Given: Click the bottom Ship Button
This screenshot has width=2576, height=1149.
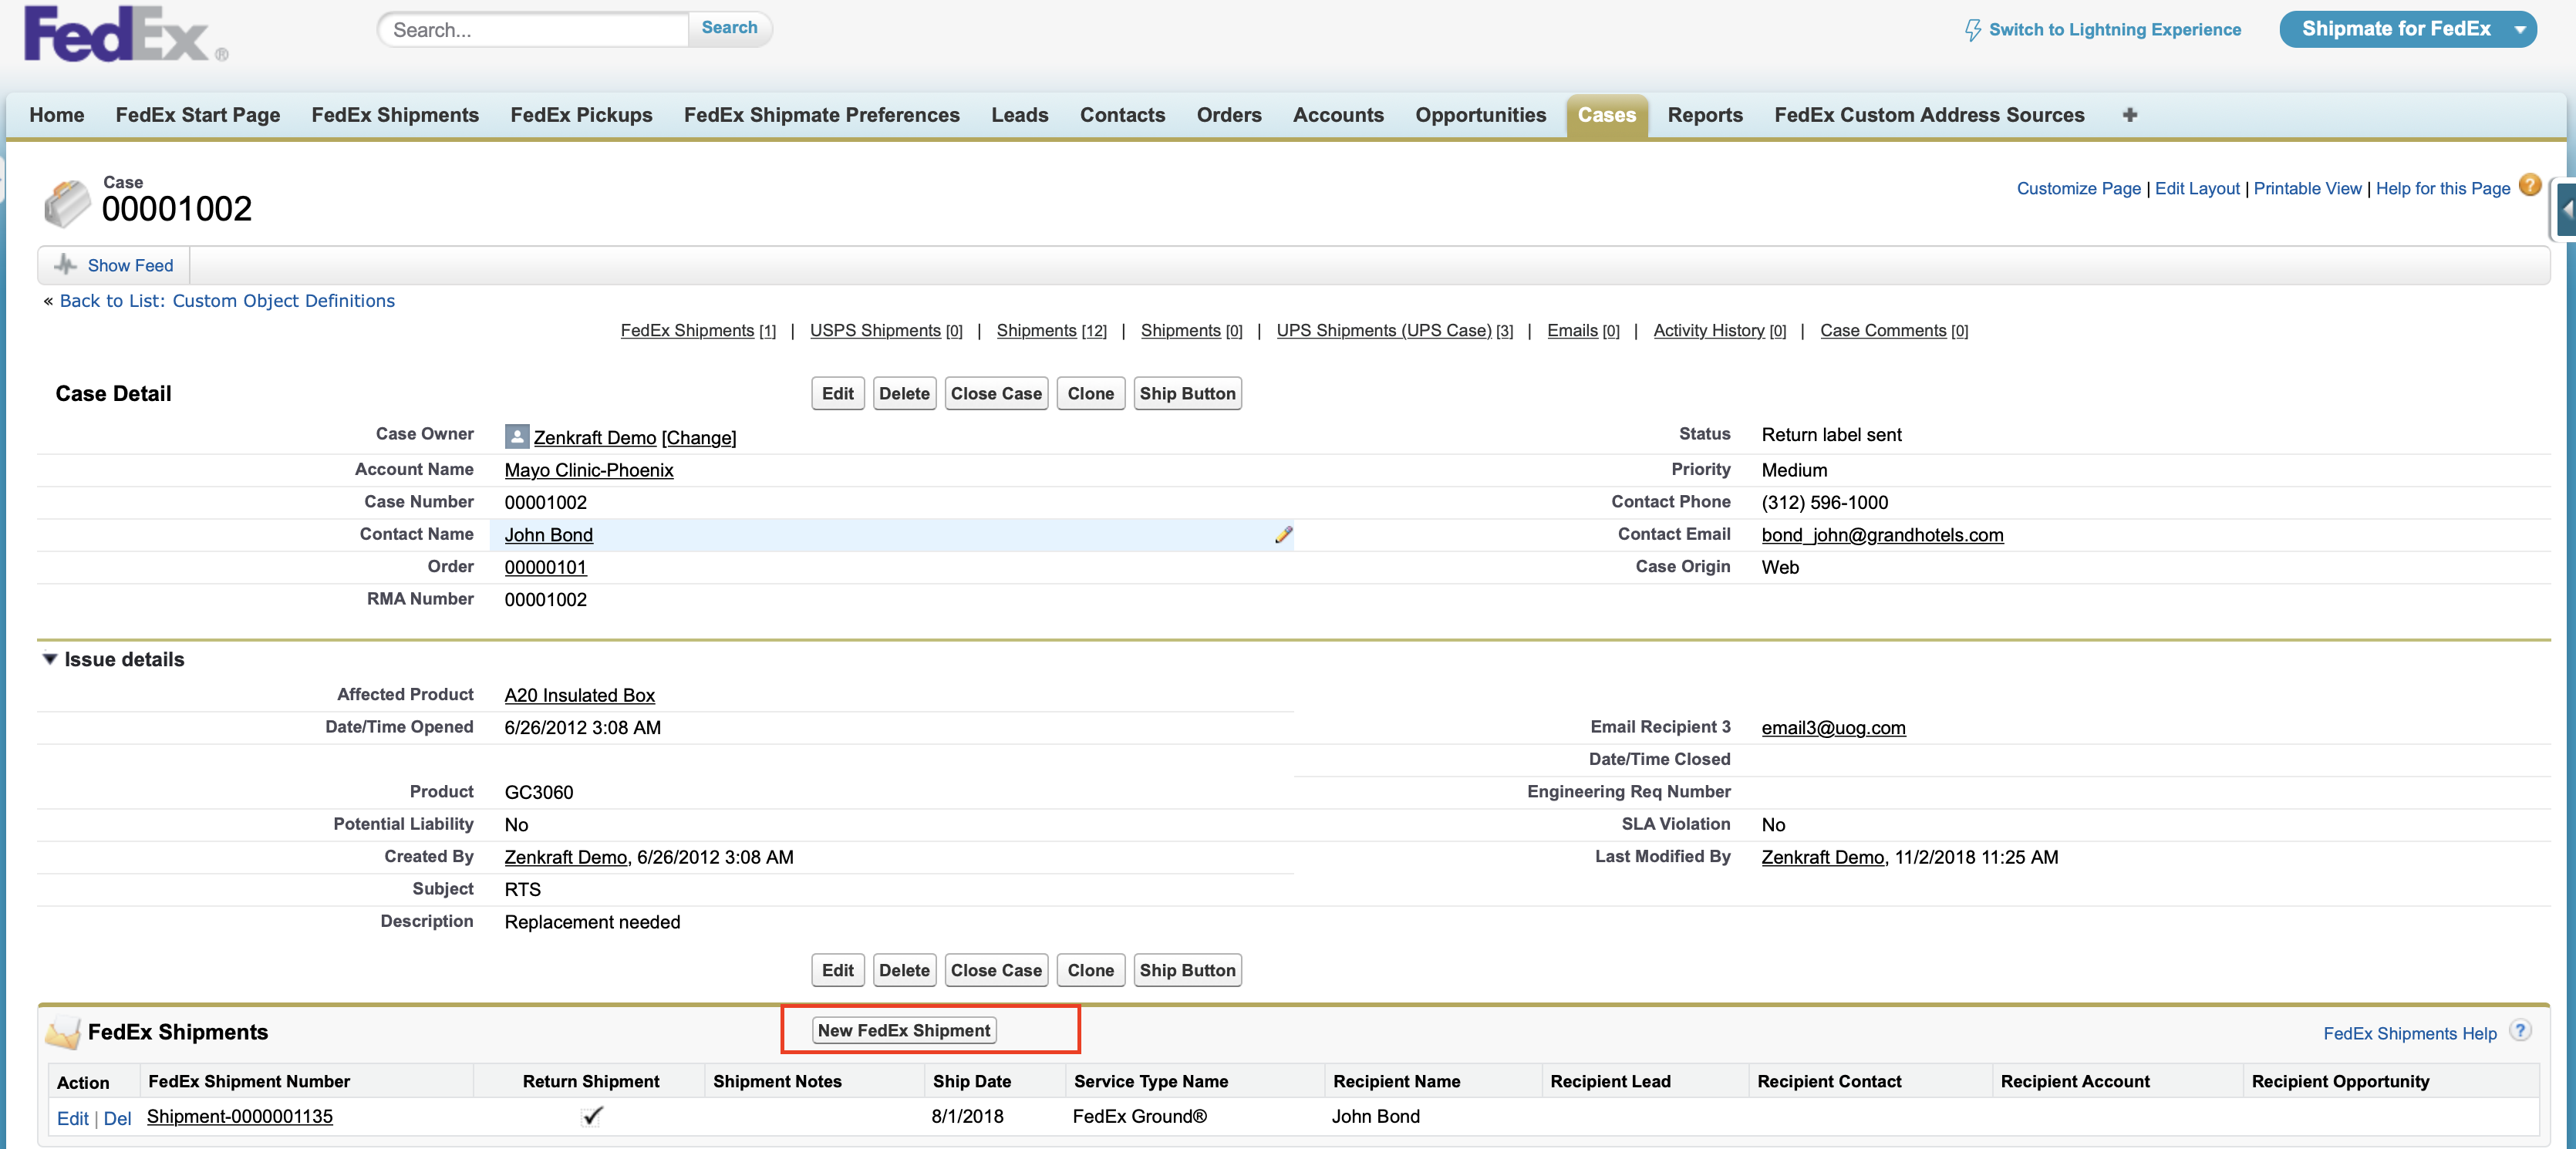Looking at the screenshot, I should (1187, 970).
